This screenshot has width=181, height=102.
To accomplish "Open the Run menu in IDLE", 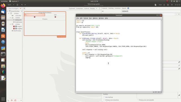I will pyautogui.click(x=90, y=18).
